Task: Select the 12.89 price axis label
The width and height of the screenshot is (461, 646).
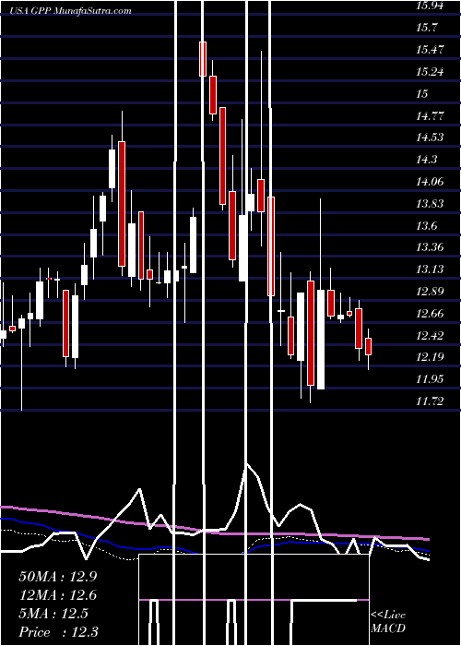Action: [x=431, y=292]
